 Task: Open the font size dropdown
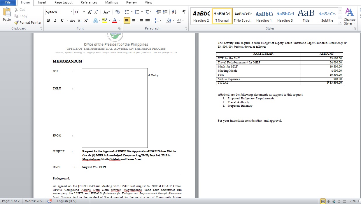84,12
